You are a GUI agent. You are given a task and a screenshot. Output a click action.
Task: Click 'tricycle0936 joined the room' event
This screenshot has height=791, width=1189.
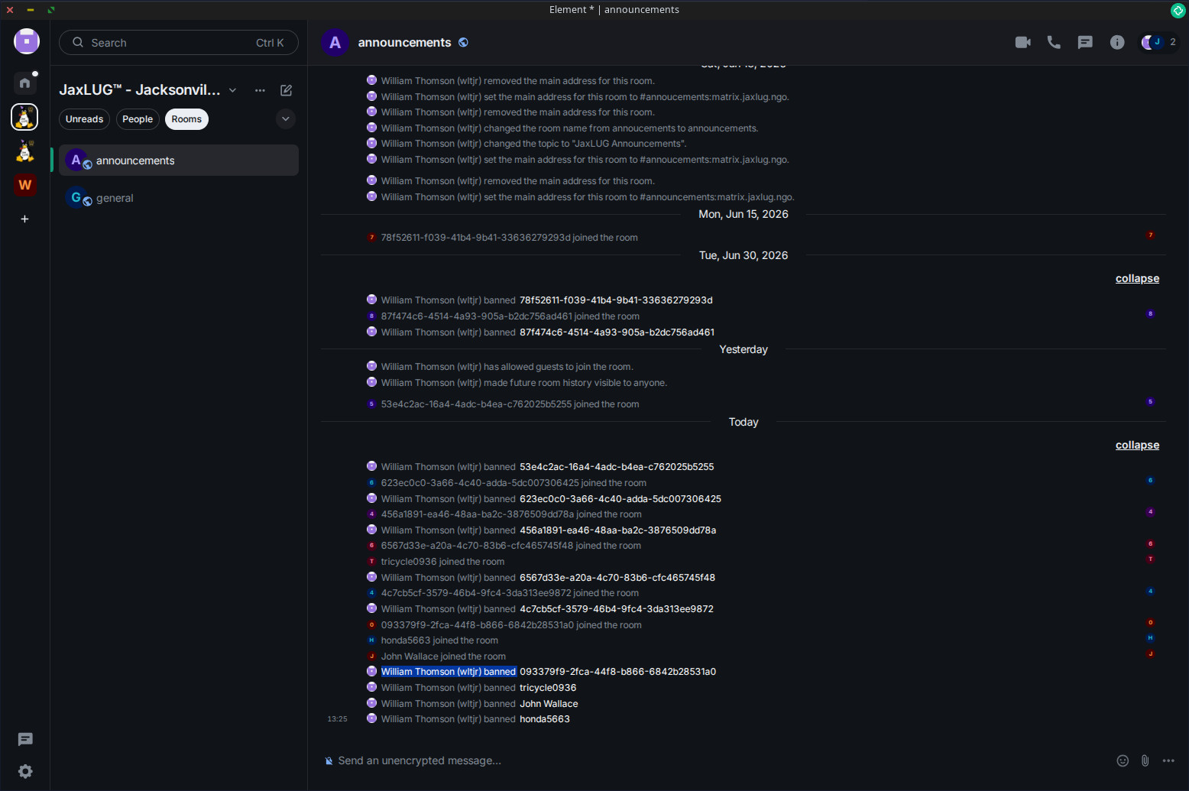[x=442, y=562]
